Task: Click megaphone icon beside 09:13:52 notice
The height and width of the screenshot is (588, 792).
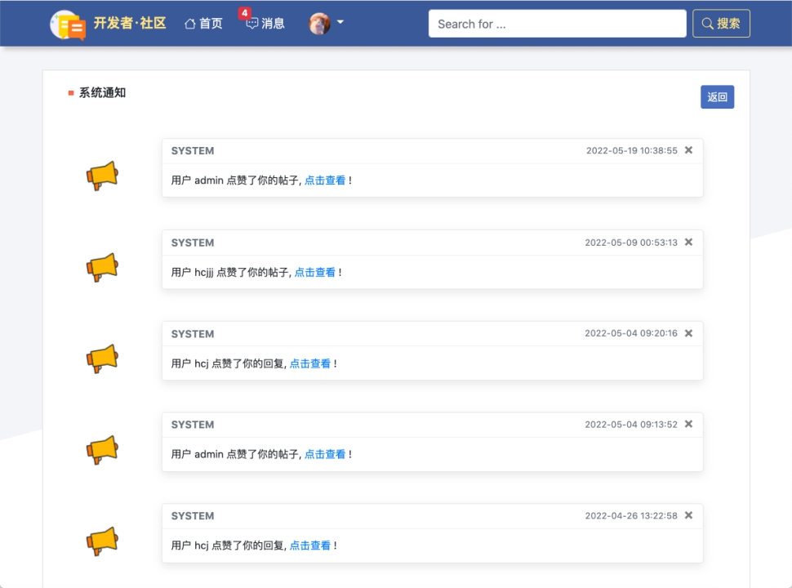Action: point(102,450)
